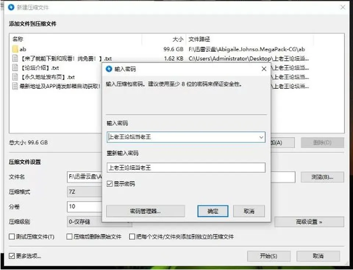Select the 1.62 KB size cell
353x270 pixels.
point(174,58)
